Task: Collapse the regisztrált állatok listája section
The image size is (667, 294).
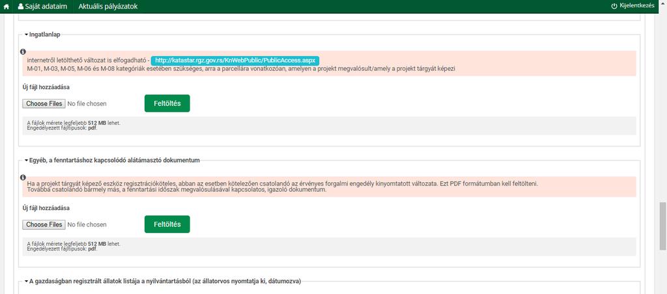Action: click(x=162, y=281)
